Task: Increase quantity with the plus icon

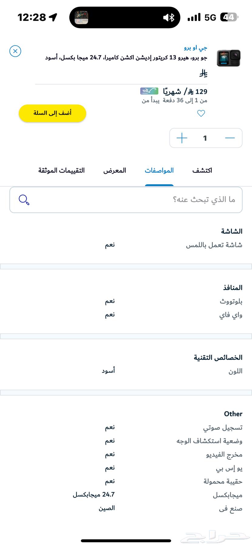Action: 182,138
